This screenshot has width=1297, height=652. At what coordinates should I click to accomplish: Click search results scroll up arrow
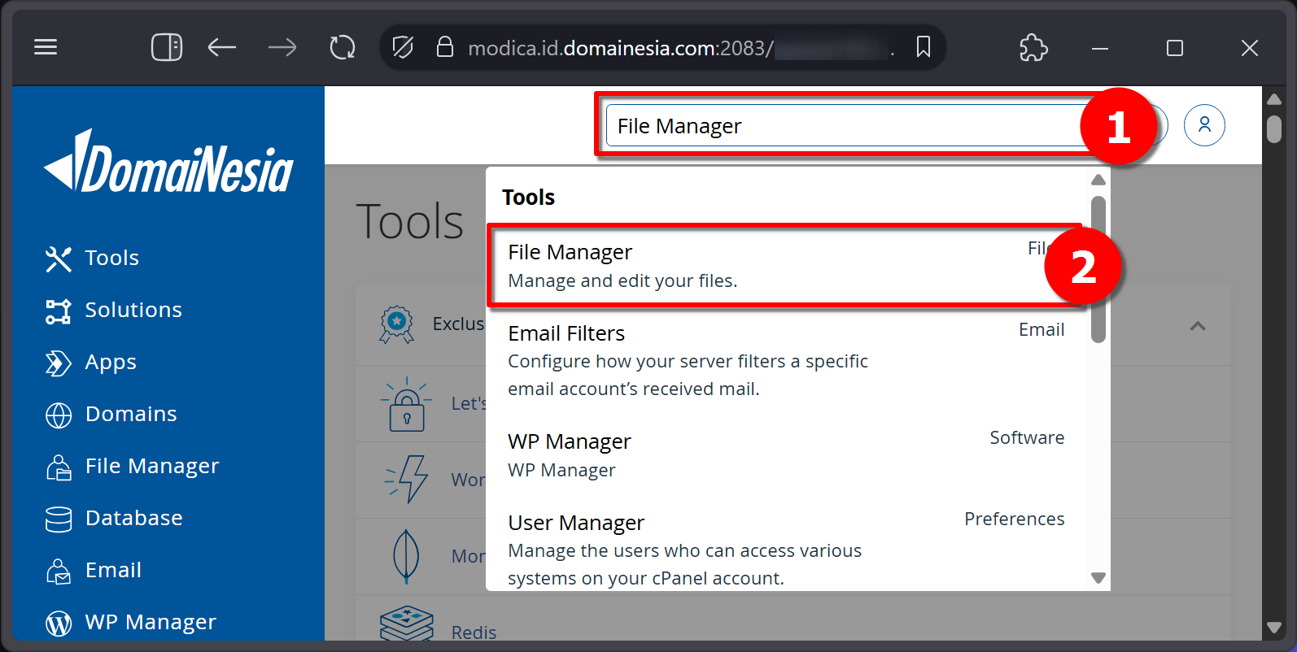(x=1098, y=180)
